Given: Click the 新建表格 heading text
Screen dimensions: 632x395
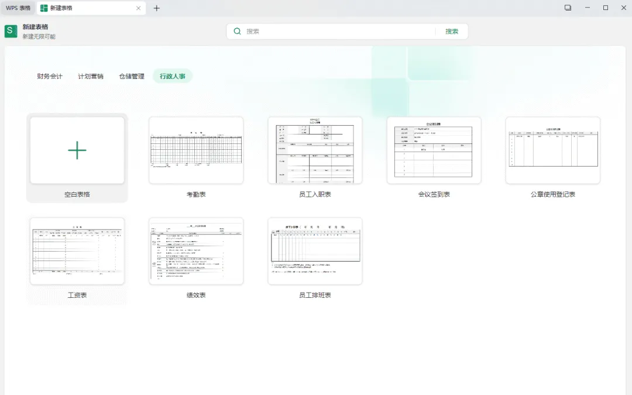Looking at the screenshot, I should click(x=36, y=27).
